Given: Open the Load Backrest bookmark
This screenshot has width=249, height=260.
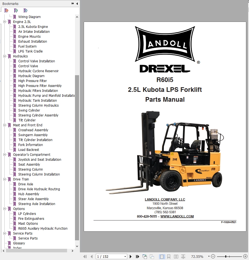Looking at the screenshot, I should [29, 150].
